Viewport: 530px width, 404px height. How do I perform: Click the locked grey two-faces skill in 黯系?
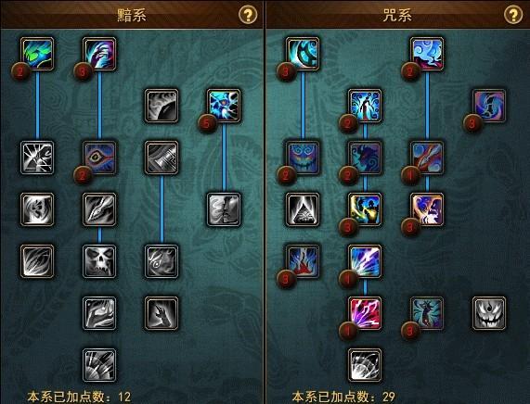(224, 209)
